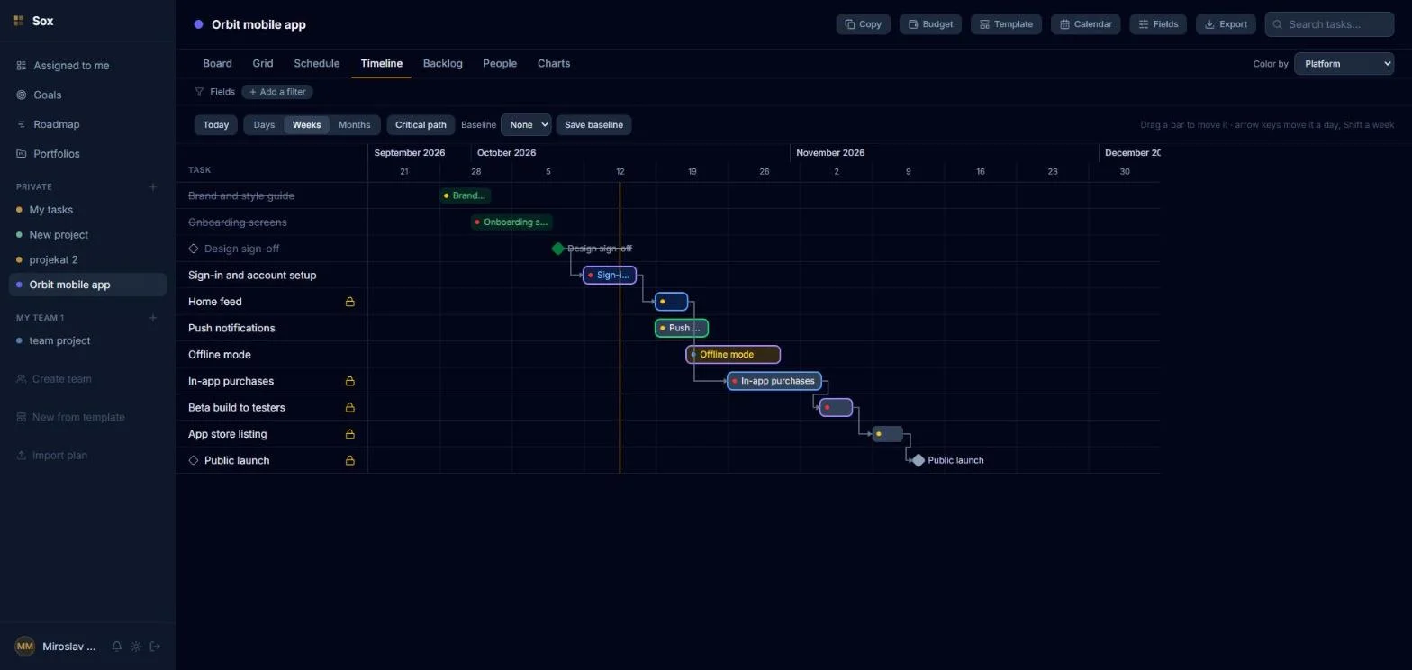Viewport: 1412px width, 670px height.
Task: Switch to the Schedule tab
Action: click(x=317, y=63)
